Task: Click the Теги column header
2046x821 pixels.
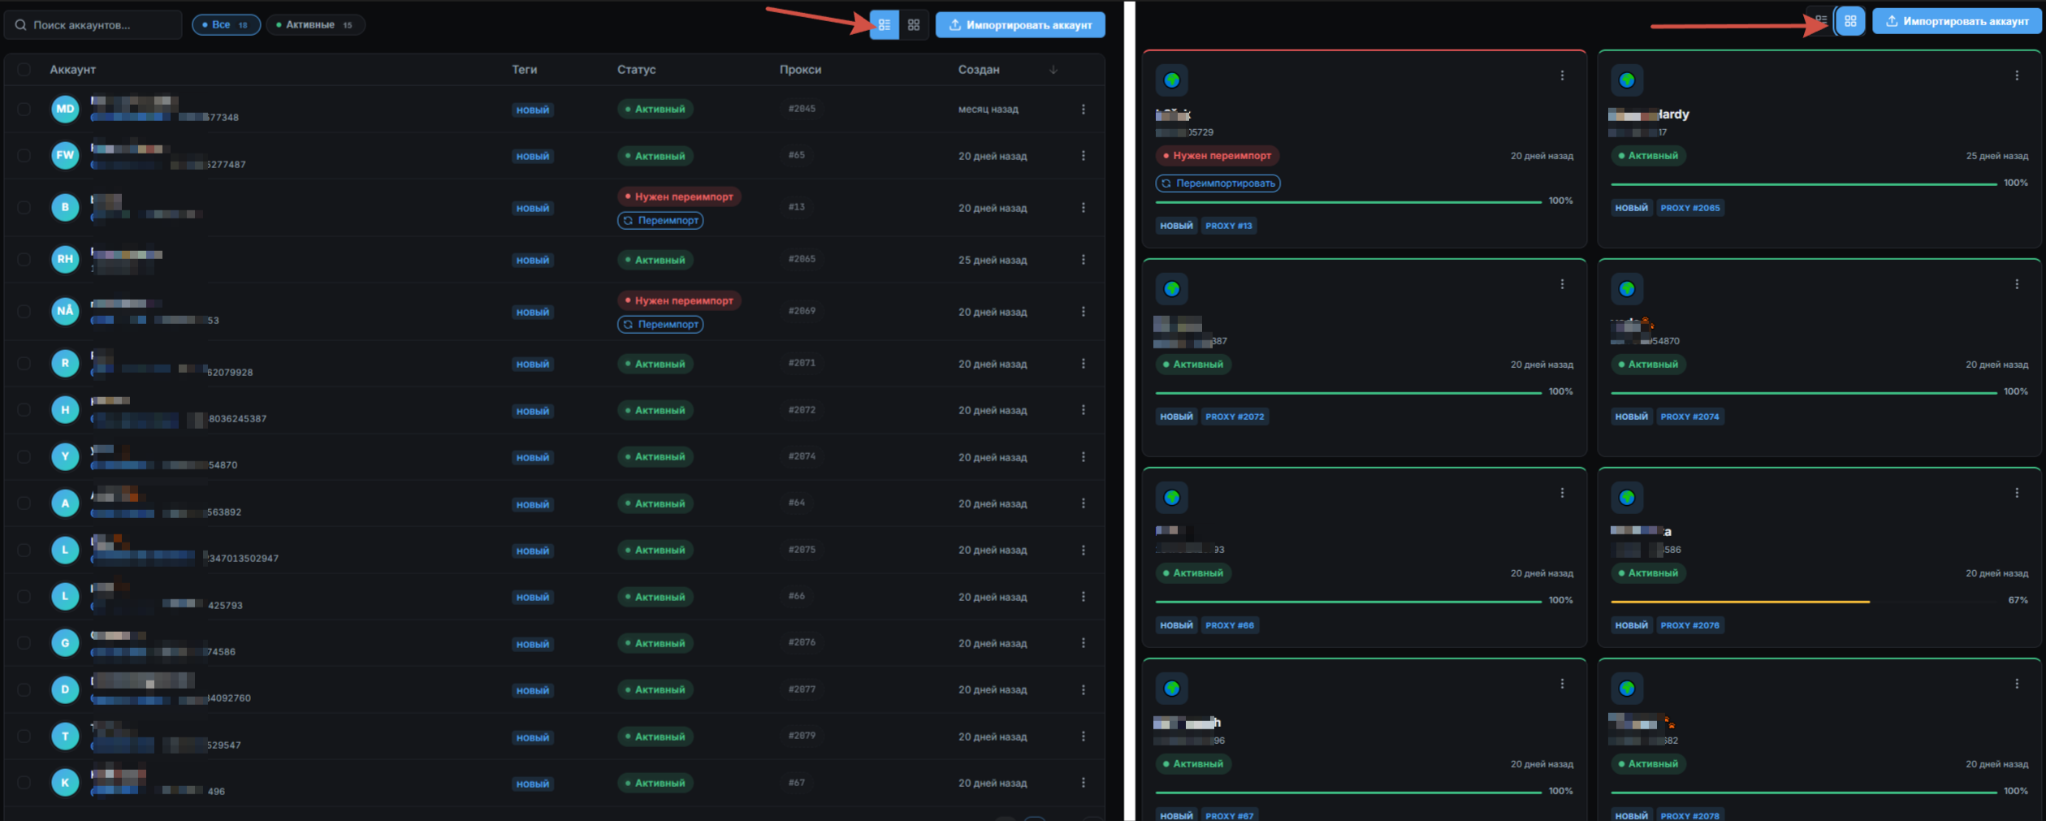Action: click(525, 70)
